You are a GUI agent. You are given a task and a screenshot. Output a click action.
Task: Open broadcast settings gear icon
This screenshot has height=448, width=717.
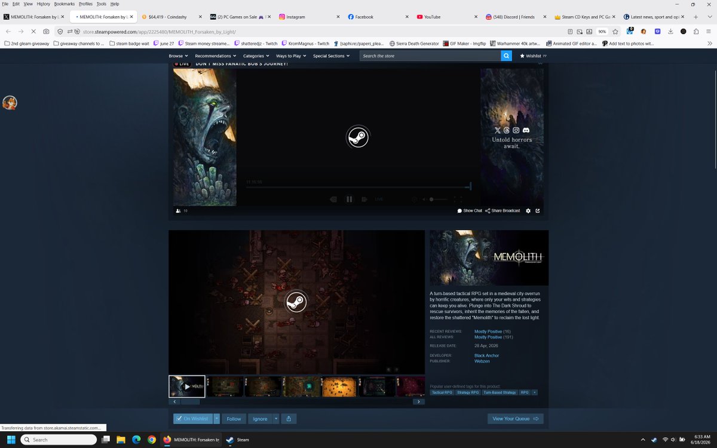click(x=528, y=211)
